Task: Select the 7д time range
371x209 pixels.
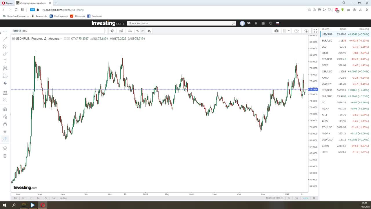Action: point(46,198)
